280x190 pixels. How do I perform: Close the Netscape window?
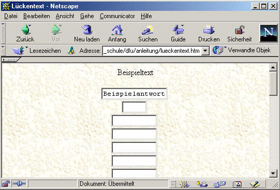pyautogui.click(x=273, y=6)
